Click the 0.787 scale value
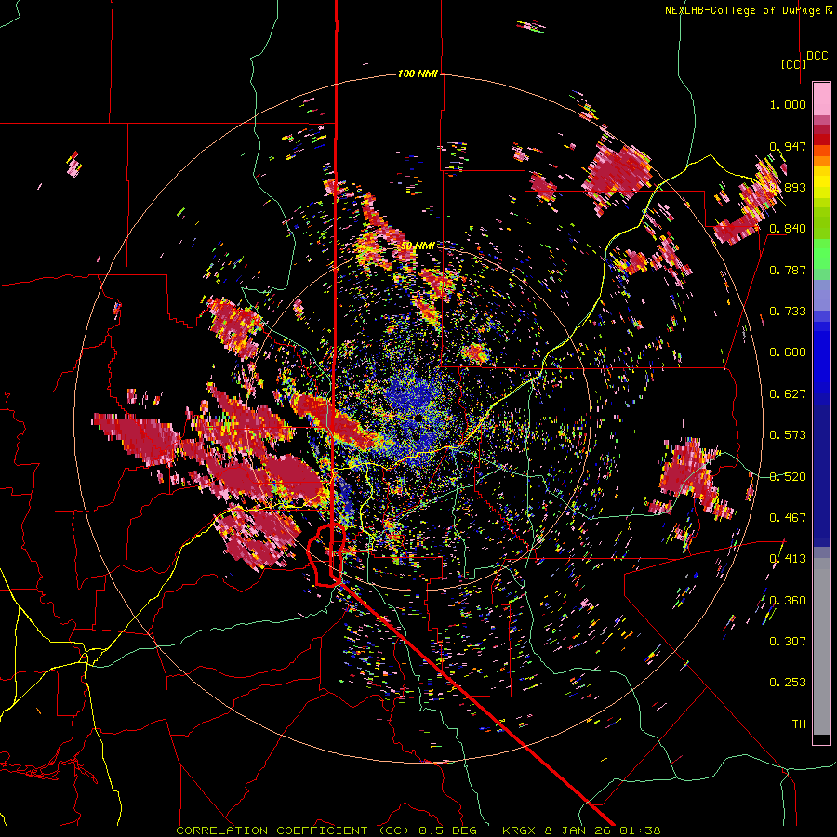Viewport: 837px width, 837px height. click(788, 270)
